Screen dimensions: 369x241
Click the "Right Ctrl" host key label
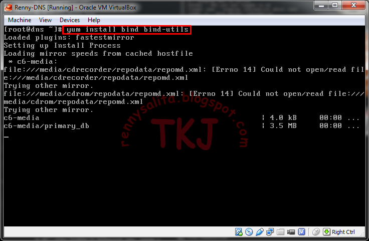pos(343,232)
